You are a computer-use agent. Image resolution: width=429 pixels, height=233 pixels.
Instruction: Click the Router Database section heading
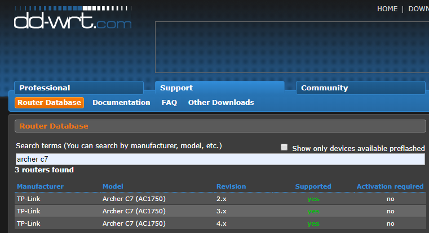[x=54, y=126]
